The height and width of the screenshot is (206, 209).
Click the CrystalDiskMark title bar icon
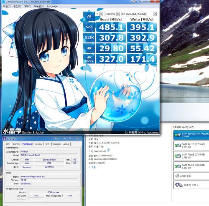click(4, 2)
